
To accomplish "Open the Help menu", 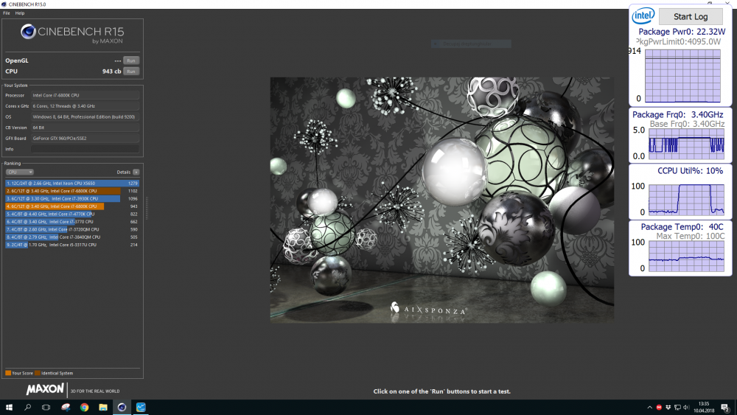I will pos(20,13).
